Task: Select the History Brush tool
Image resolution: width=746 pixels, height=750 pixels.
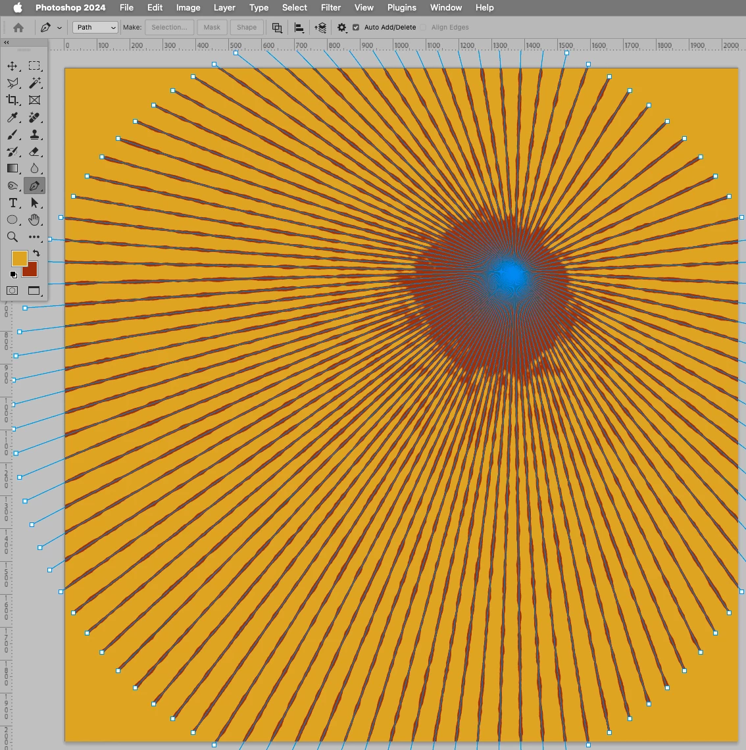Action: click(x=12, y=151)
